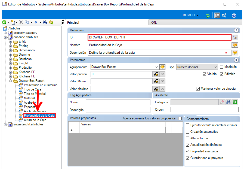
Task: Click the translation bubble icon beside Nombre
Action: coord(235,45)
